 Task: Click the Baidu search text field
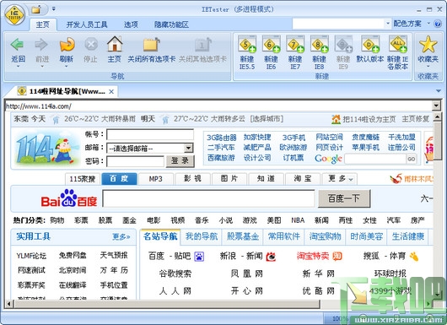208,198
